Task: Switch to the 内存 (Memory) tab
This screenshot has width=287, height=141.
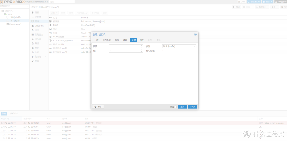Action: 142,40
